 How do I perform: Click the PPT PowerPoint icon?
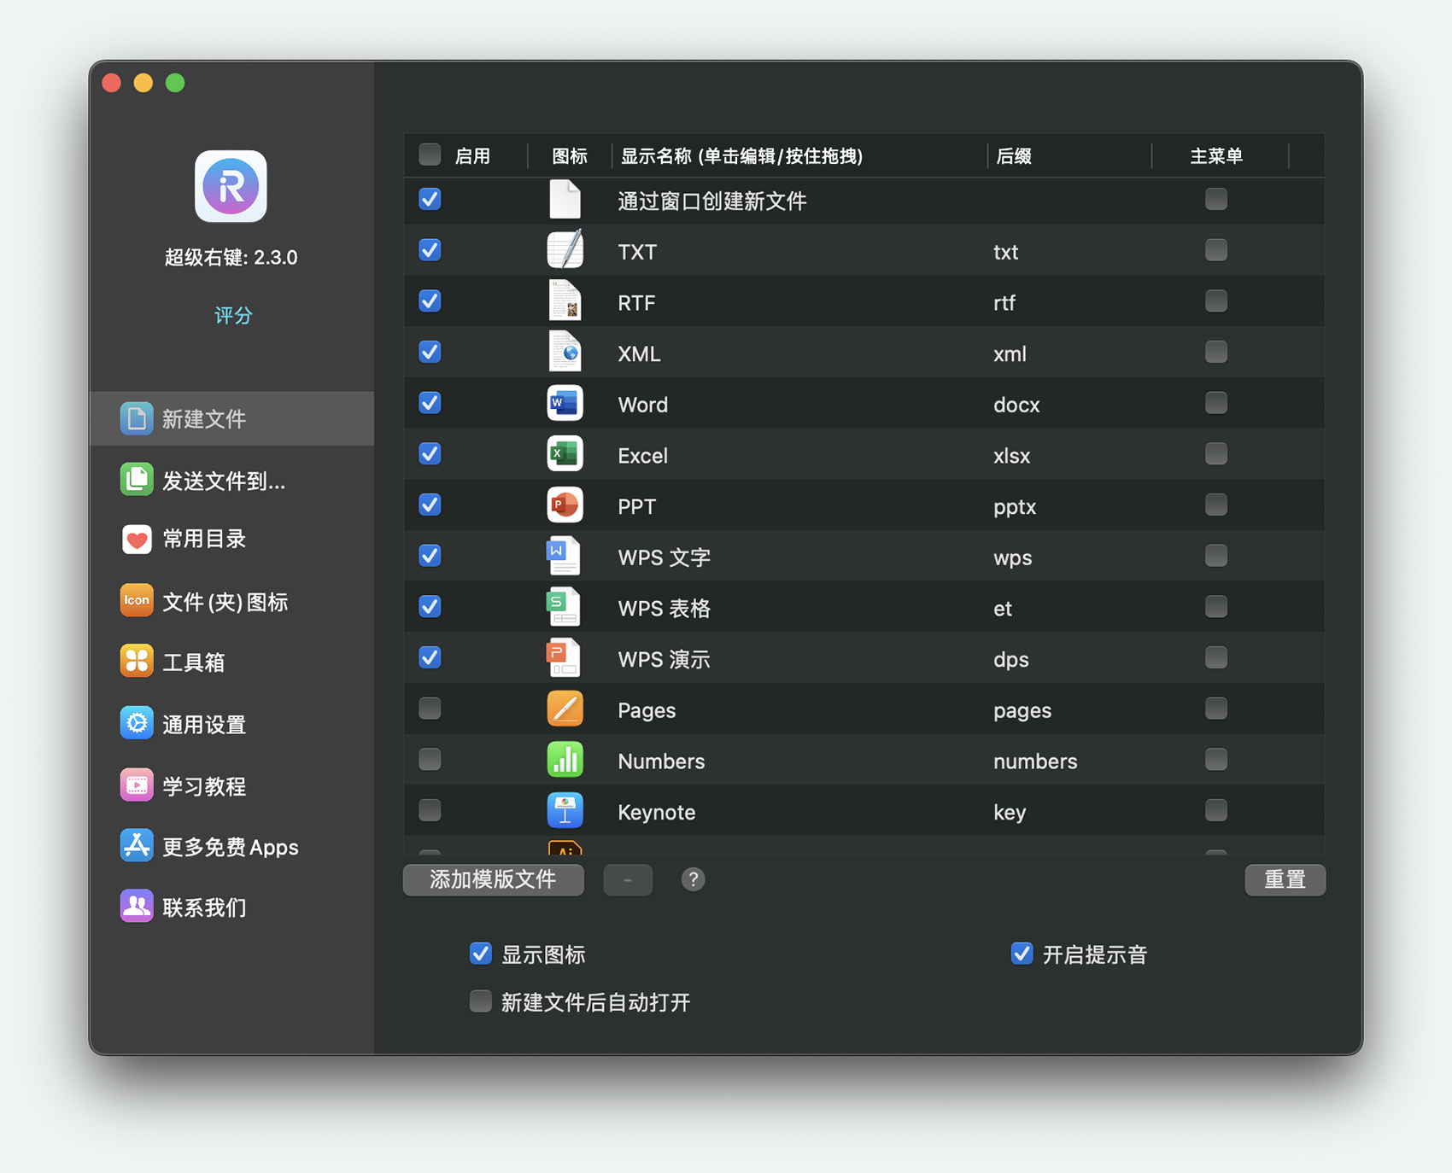click(x=565, y=505)
